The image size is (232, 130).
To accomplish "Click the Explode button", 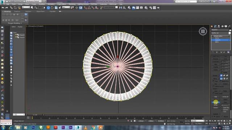I will 216,114.
